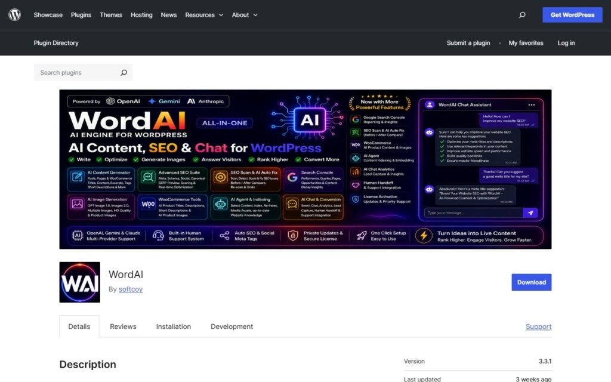Open the Showcase menu item

48,15
